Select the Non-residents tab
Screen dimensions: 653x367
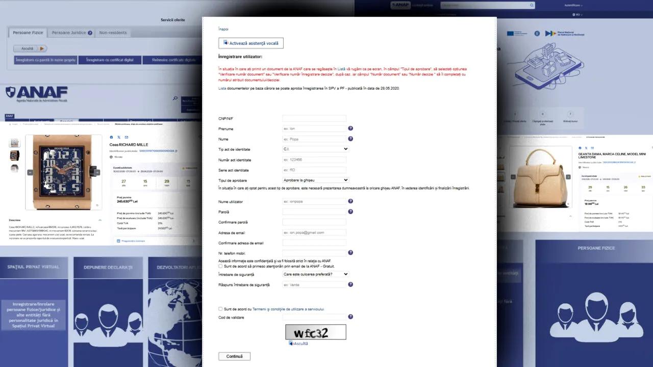[x=113, y=33]
